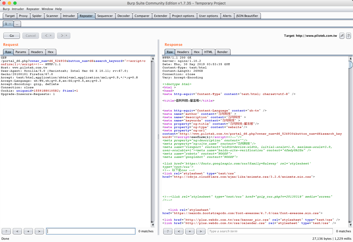The width and height of the screenshot is (353, 242).
Task: Edit the target with the pencil icon
Action: pos(342,36)
